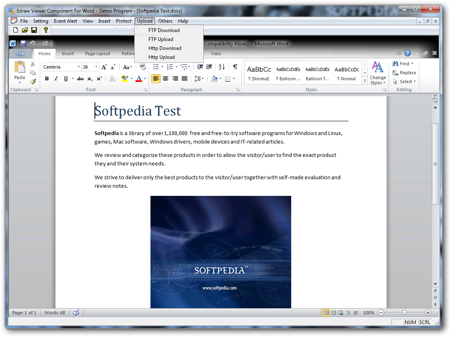Toggle Justify alignment

pyautogui.click(x=185, y=79)
